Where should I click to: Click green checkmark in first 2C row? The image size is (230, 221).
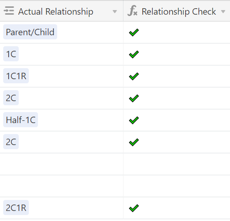point(134,98)
